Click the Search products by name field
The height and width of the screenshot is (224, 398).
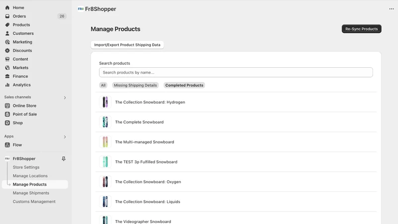tap(236, 72)
